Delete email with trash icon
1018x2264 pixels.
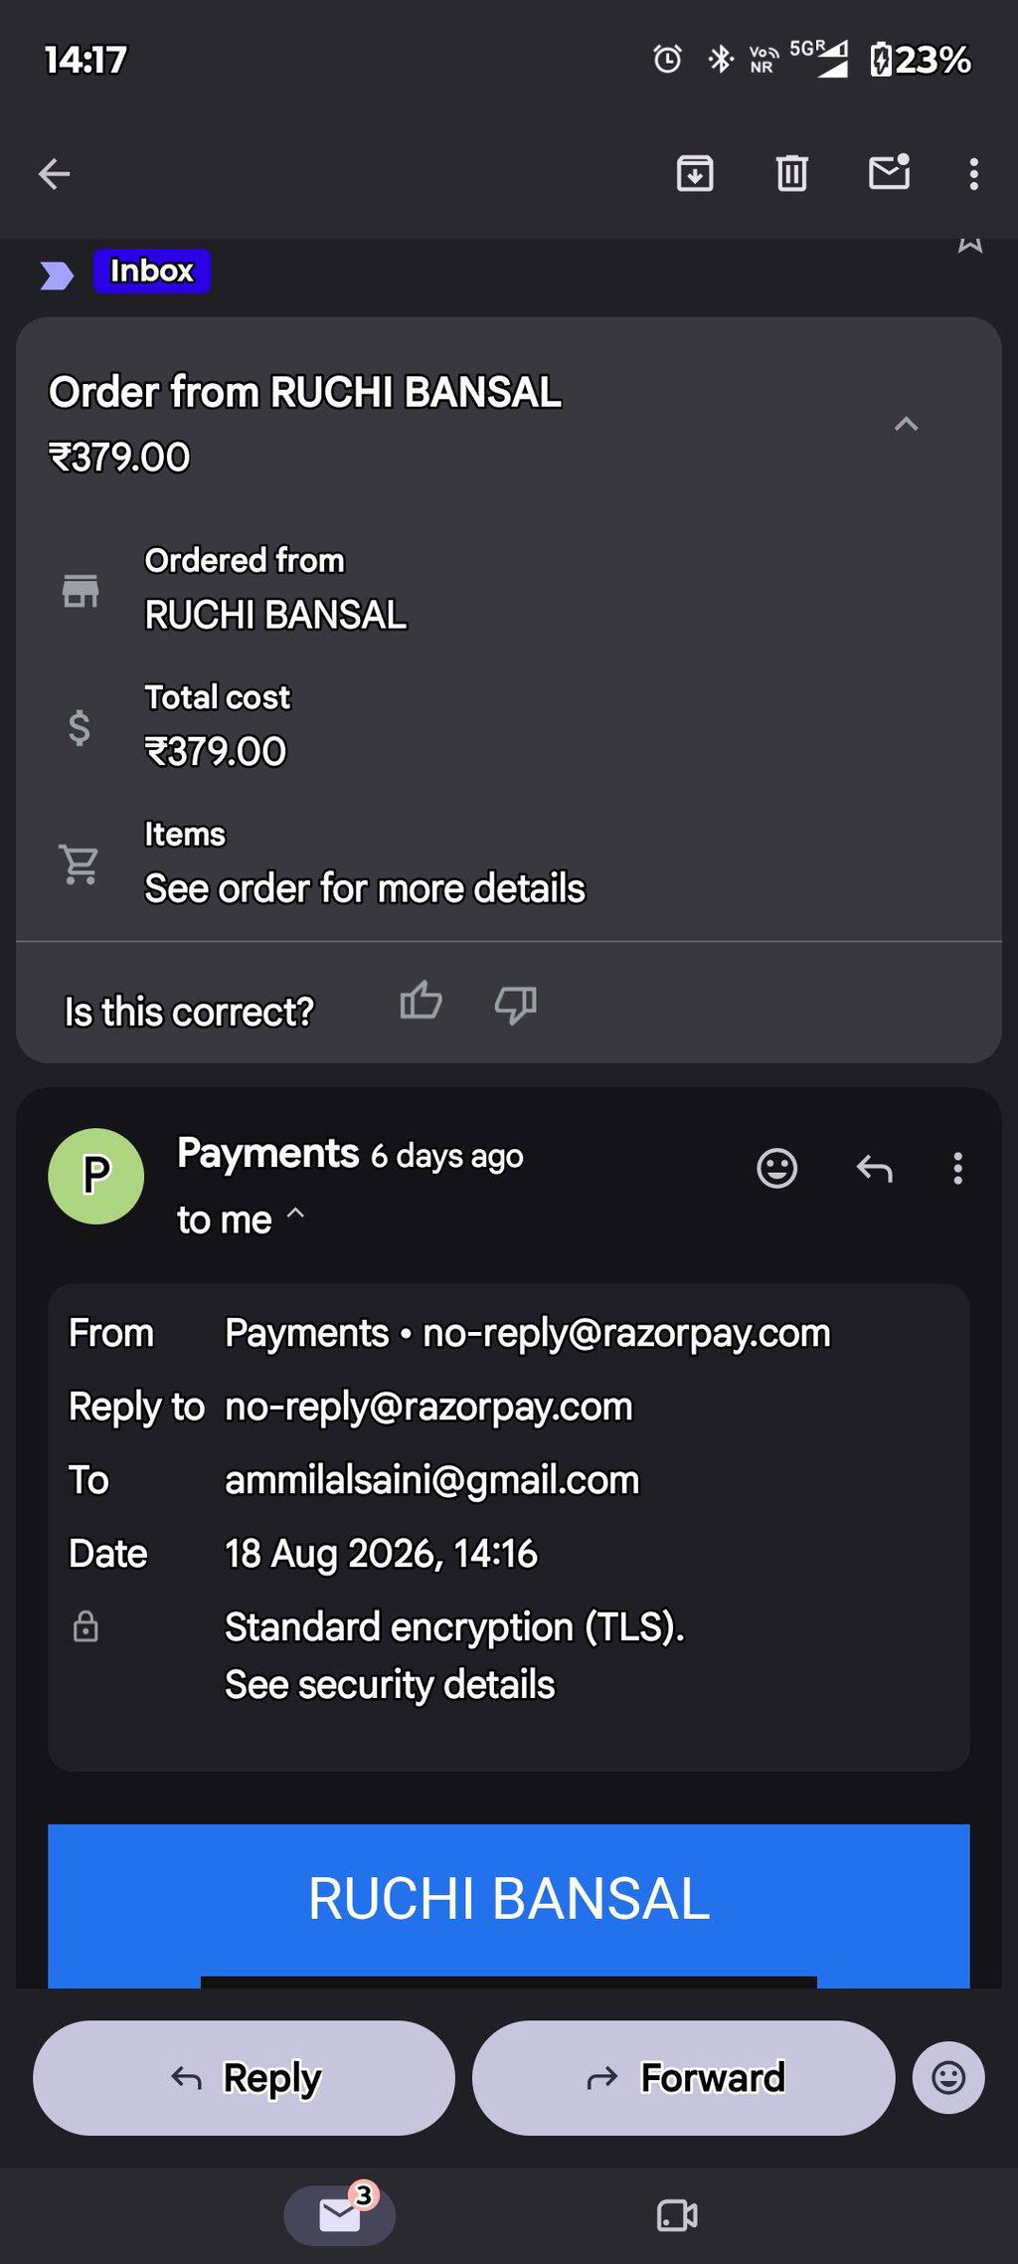(x=792, y=174)
